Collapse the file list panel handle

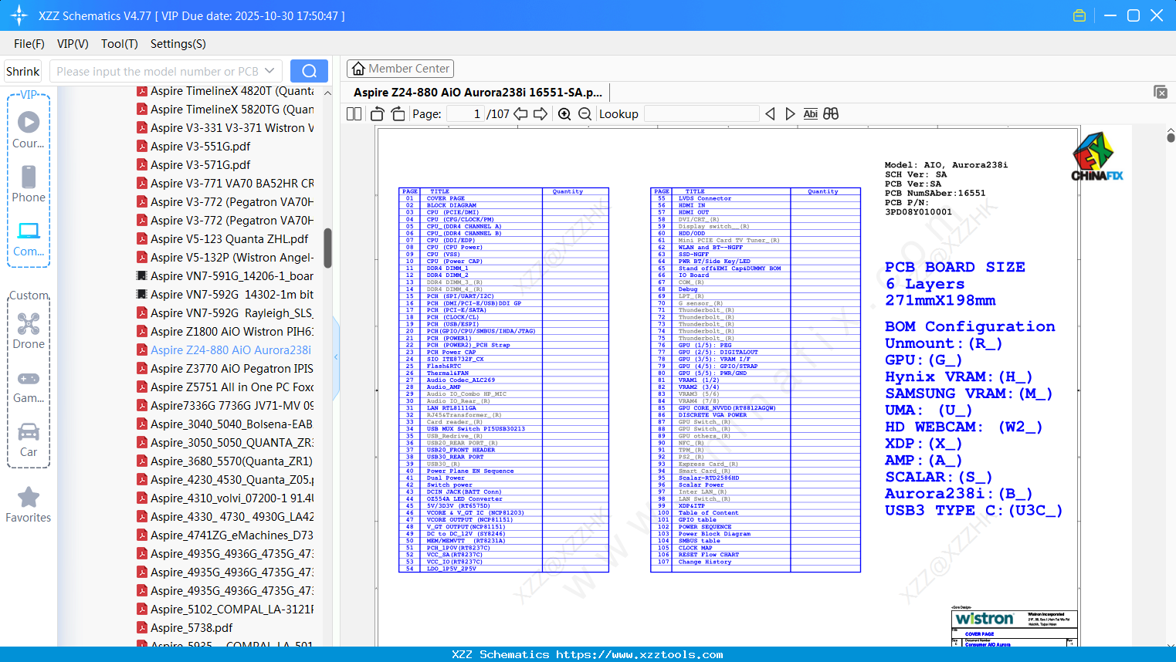pyautogui.click(x=336, y=356)
